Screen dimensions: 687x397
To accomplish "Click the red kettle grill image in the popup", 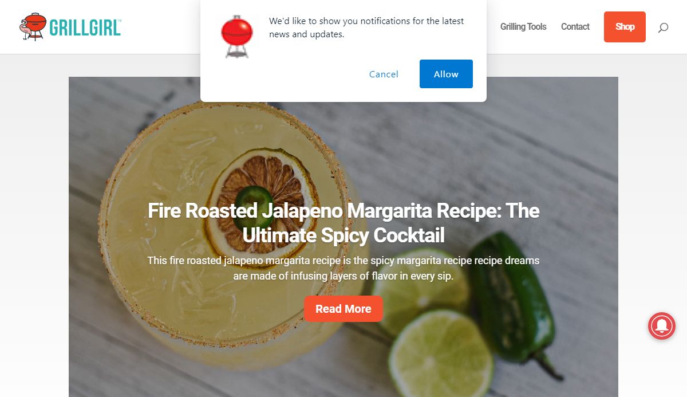I will click(x=236, y=36).
